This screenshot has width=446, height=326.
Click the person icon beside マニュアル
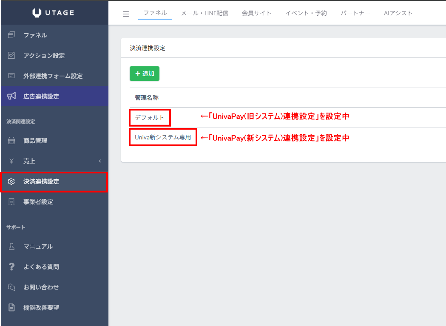[11, 247]
